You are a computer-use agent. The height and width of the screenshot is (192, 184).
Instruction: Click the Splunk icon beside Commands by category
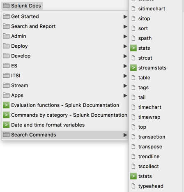[6, 115]
